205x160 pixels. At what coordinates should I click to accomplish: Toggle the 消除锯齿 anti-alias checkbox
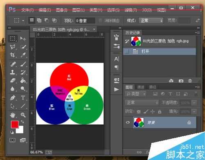pyautogui.click(x=100, y=20)
